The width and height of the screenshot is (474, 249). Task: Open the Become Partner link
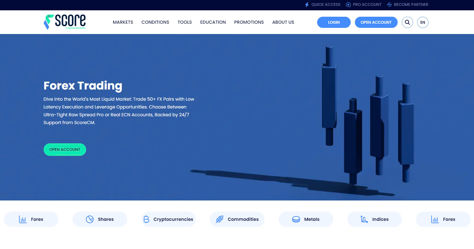[408, 4]
